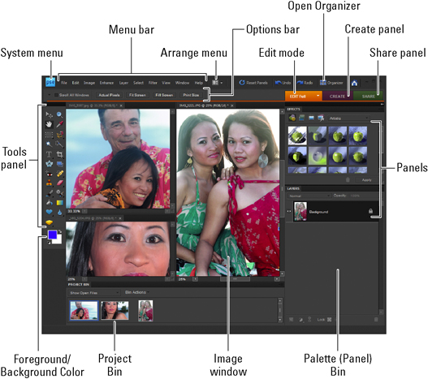
Task: Reset to default colors icon
Action: tap(49, 243)
